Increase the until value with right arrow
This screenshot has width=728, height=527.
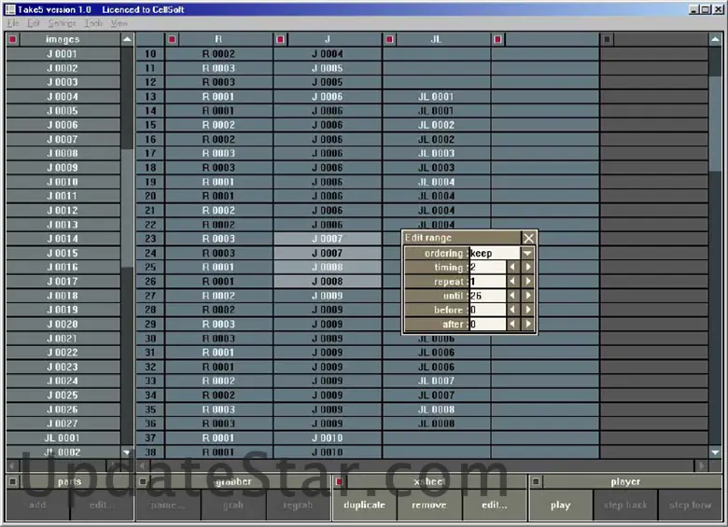tap(528, 296)
